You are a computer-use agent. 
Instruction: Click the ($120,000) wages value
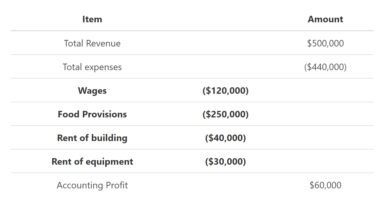click(225, 91)
